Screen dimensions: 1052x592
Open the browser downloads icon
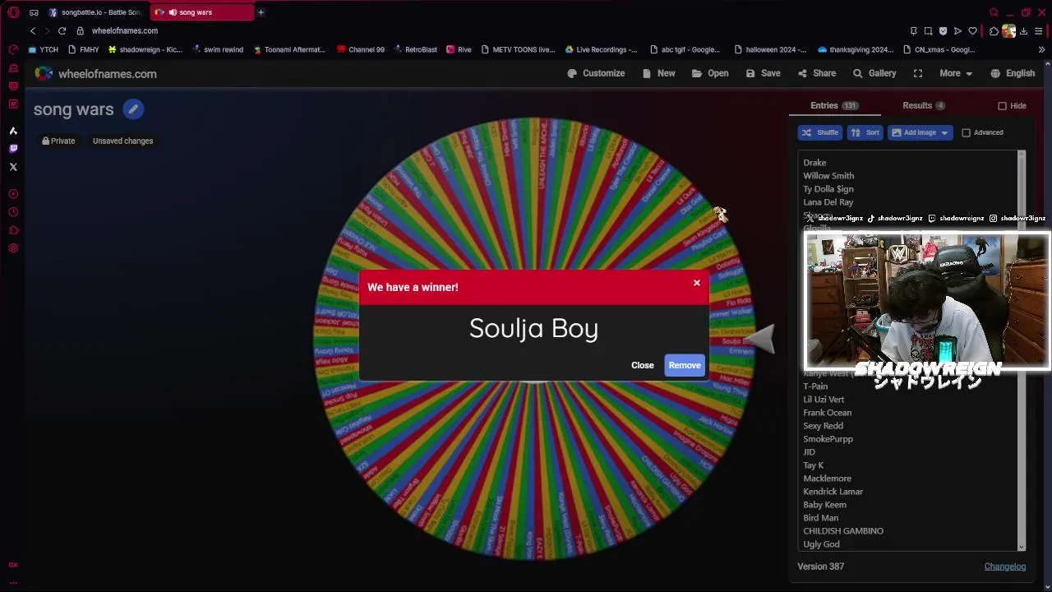pyautogui.click(x=1024, y=31)
